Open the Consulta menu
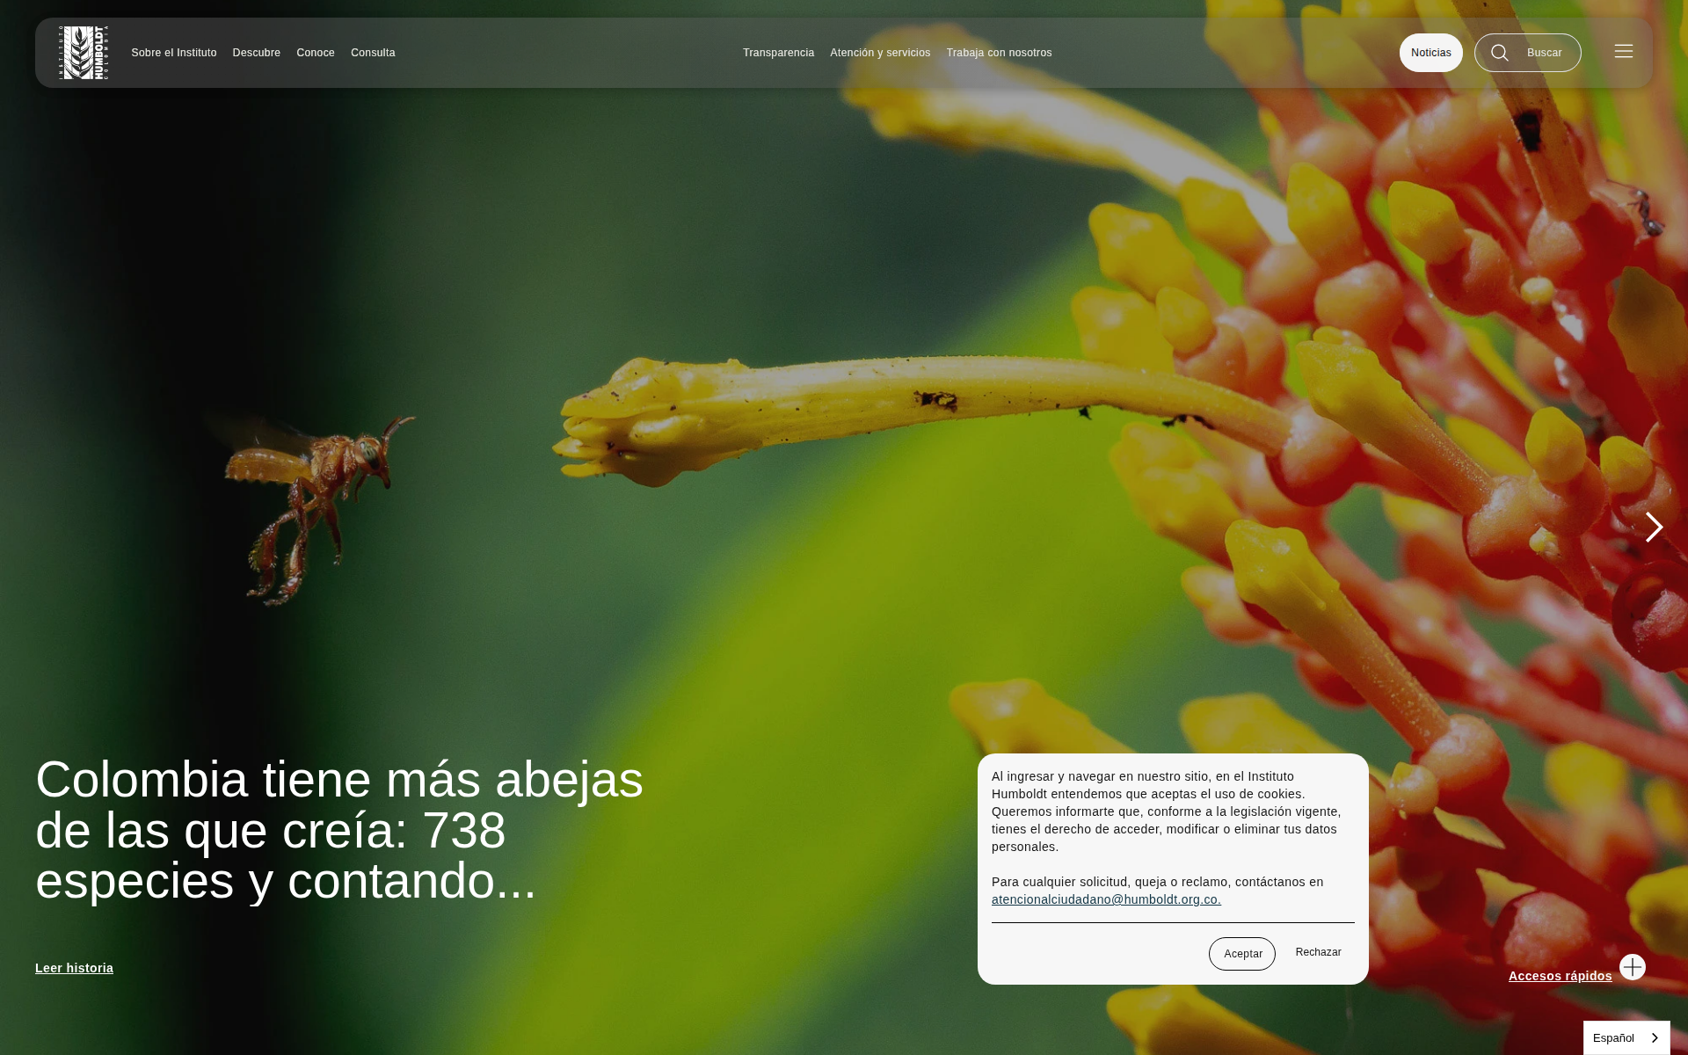Screen dimensions: 1688x1055 [373, 53]
